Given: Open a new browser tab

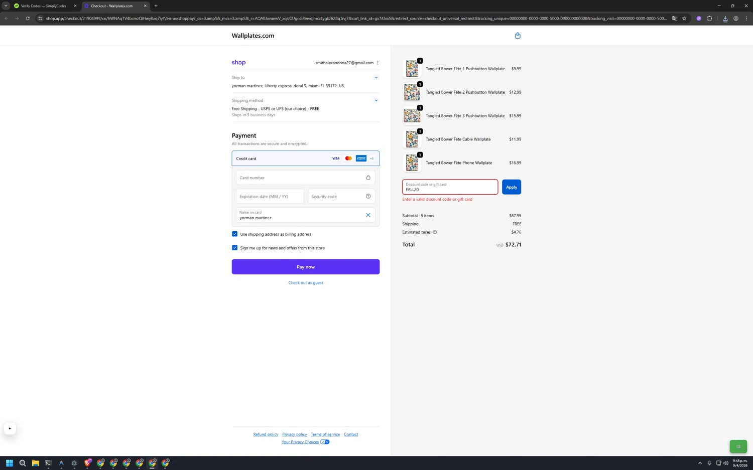Looking at the screenshot, I should [156, 6].
